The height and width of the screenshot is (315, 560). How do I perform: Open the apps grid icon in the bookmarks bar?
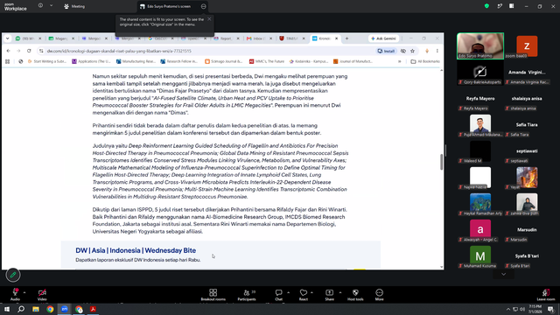click(x=8, y=61)
